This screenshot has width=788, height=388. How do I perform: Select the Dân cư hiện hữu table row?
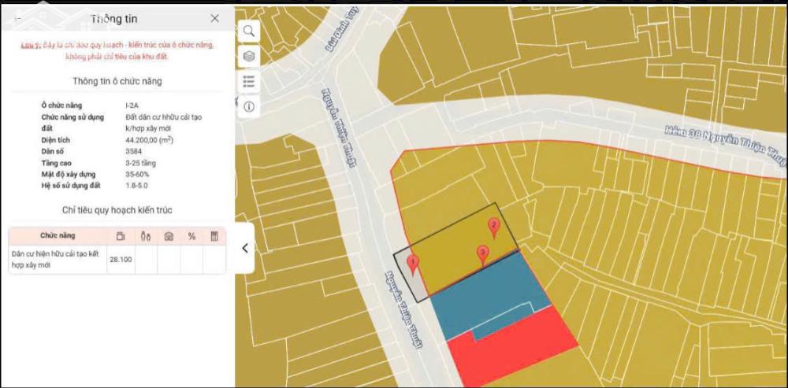(57, 260)
